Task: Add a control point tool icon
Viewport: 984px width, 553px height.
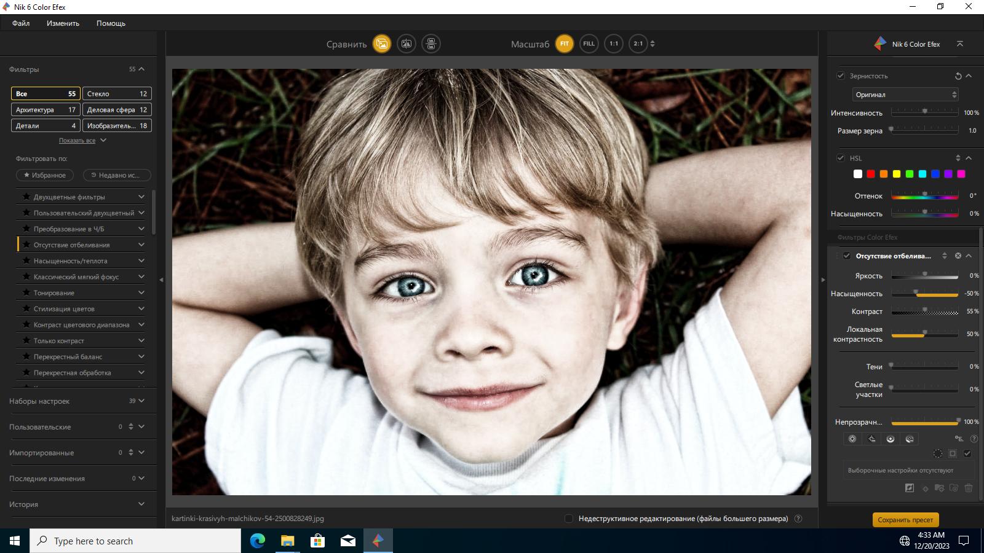Action: pos(852,439)
